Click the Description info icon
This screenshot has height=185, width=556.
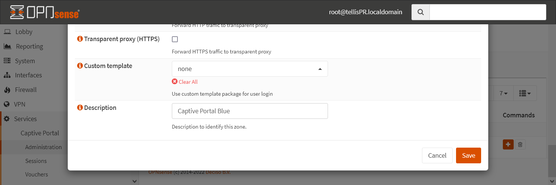pyautogui.click(x=80, y=108)
